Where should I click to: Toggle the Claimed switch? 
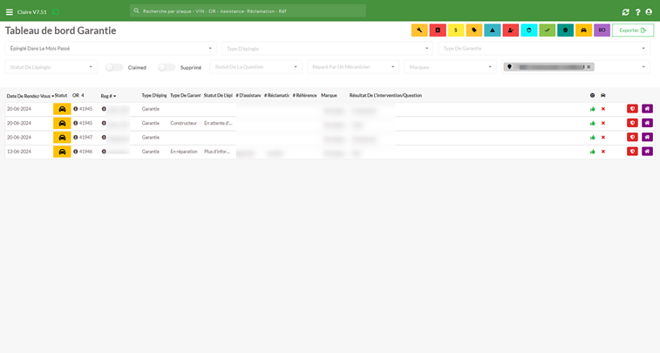tap(114, 67)
